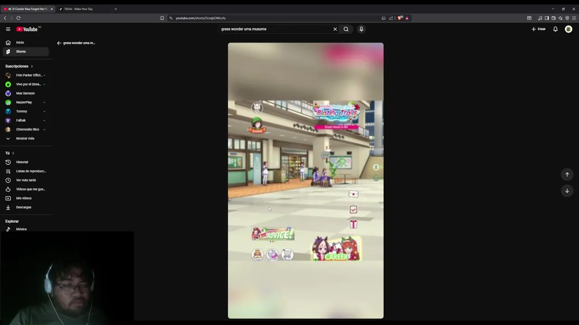Open the Brave Wallet icon
The height and width of the screenshot is (325, 579).
553,18
